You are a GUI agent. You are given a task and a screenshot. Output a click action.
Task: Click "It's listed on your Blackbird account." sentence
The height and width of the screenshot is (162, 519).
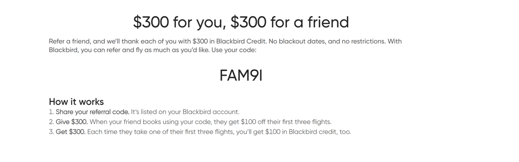(185, 112)
